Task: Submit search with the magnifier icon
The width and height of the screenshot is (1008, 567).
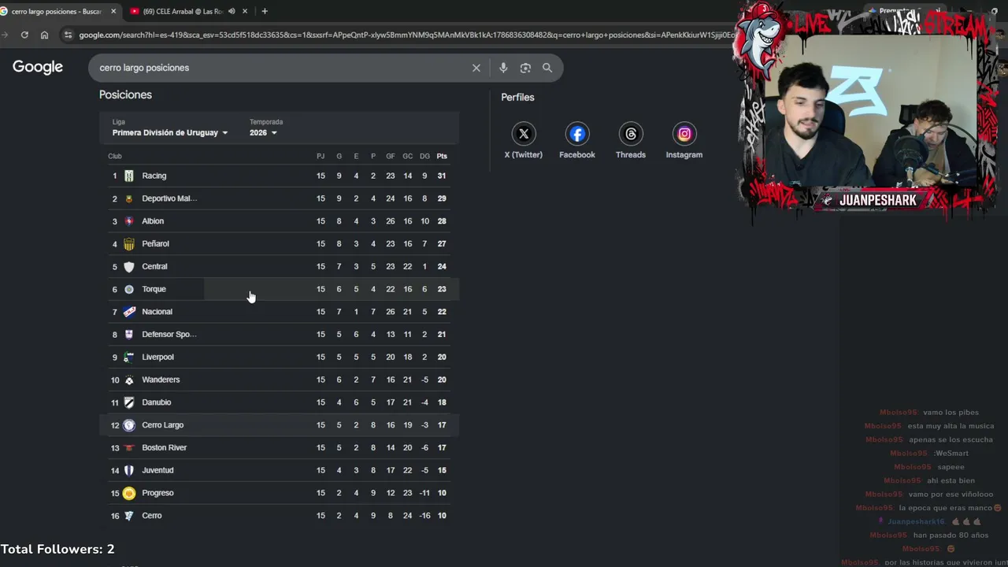Action: pyautogui.click(x=547, y=68)
